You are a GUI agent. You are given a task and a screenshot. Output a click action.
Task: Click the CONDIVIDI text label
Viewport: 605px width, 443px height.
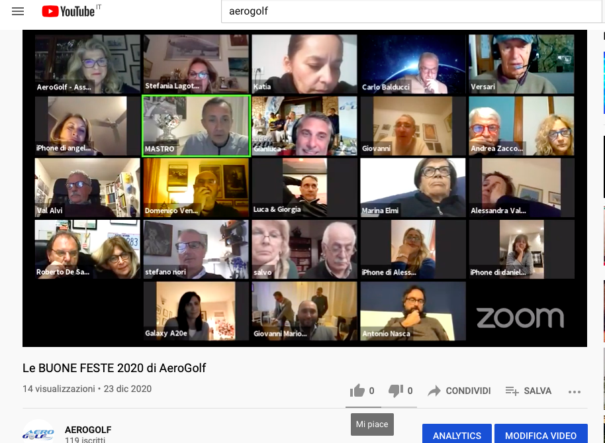(x=468, y=391)
